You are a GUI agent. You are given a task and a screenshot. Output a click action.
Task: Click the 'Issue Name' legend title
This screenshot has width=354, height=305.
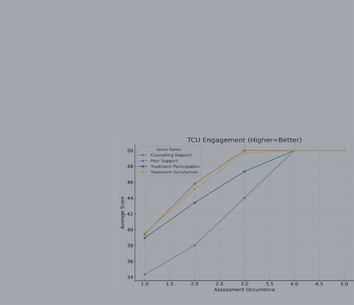[x=169, y=149]
